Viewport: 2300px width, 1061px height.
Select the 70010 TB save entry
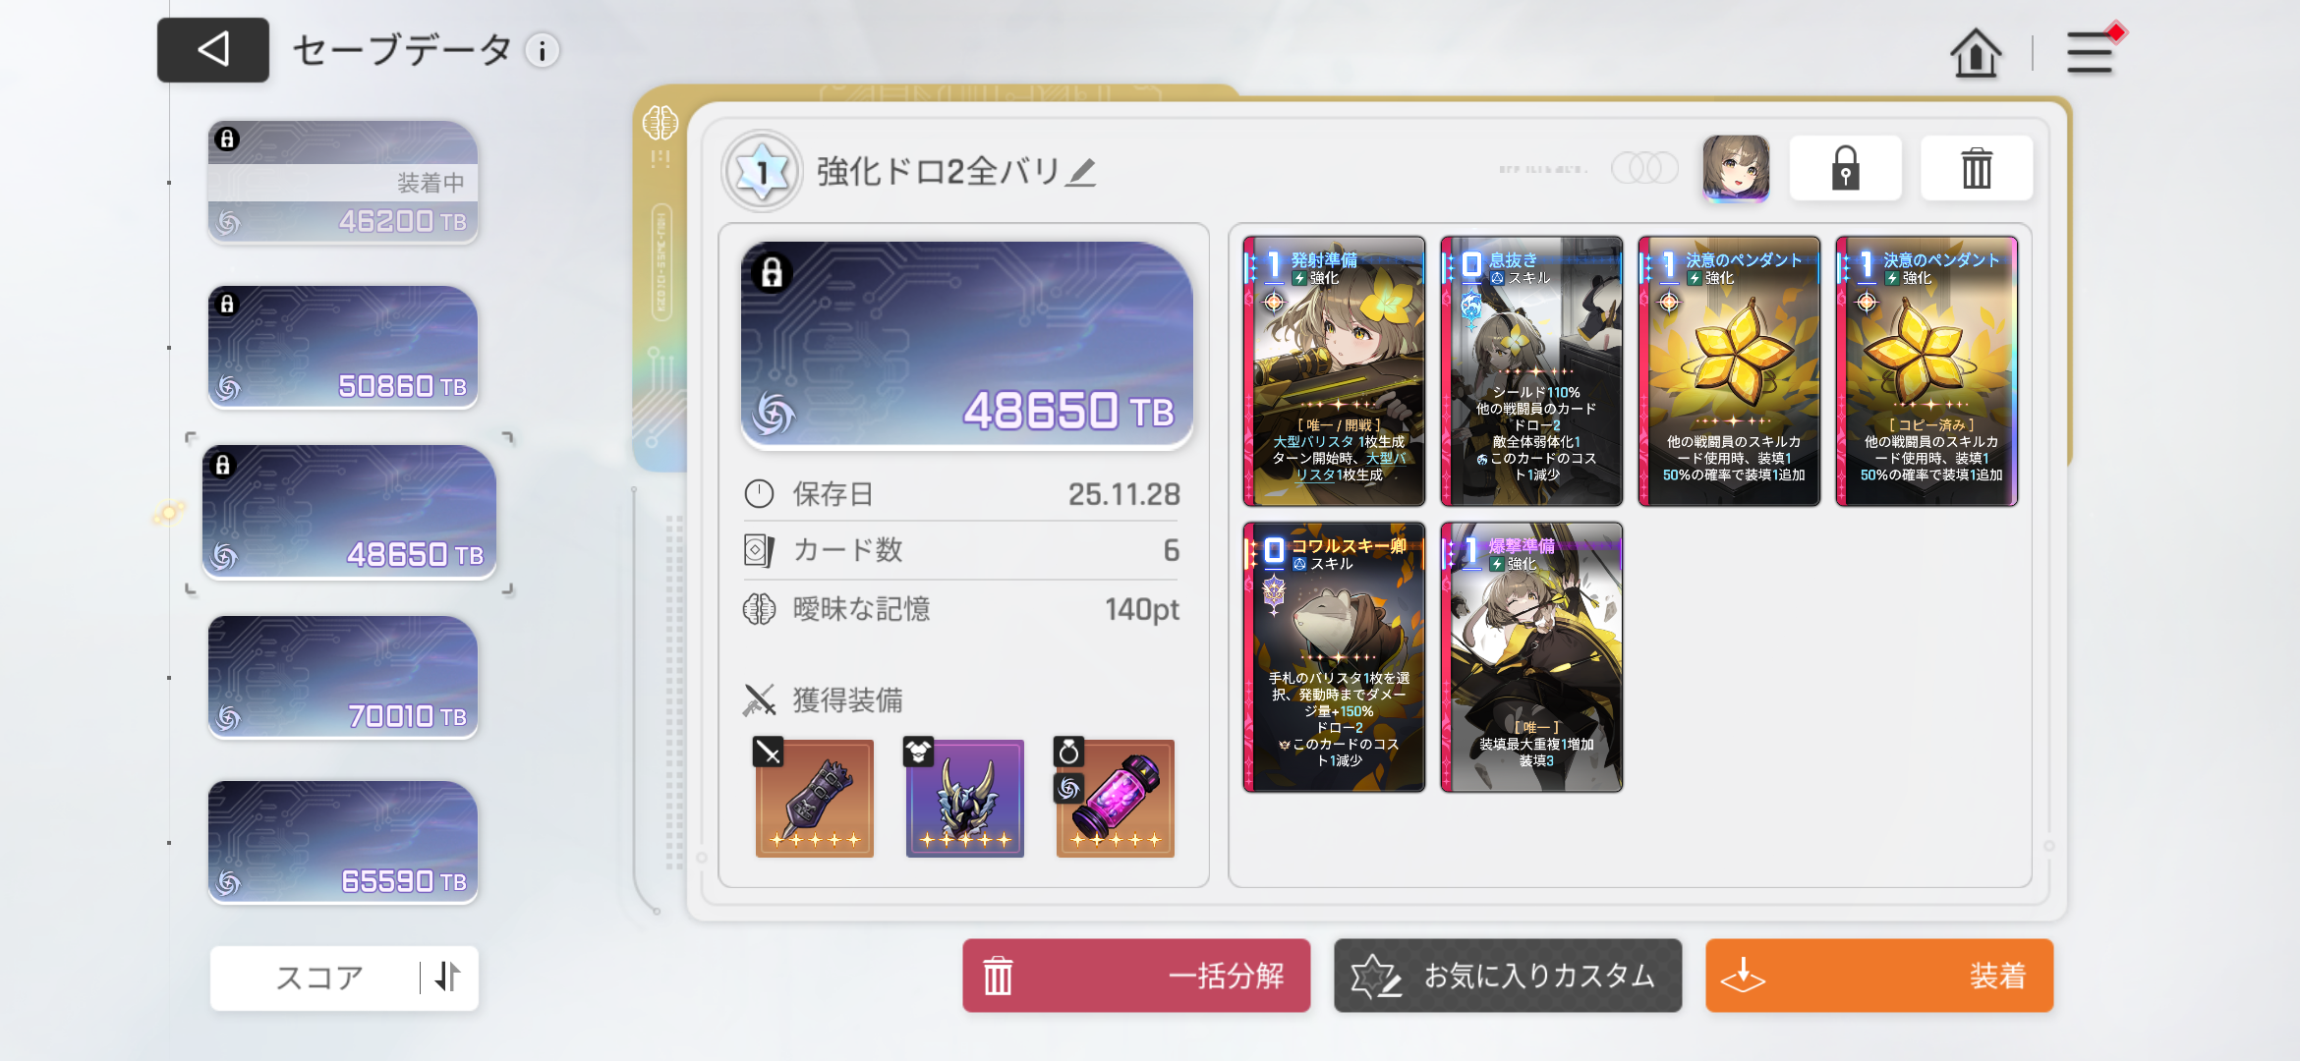click(343, 678)
